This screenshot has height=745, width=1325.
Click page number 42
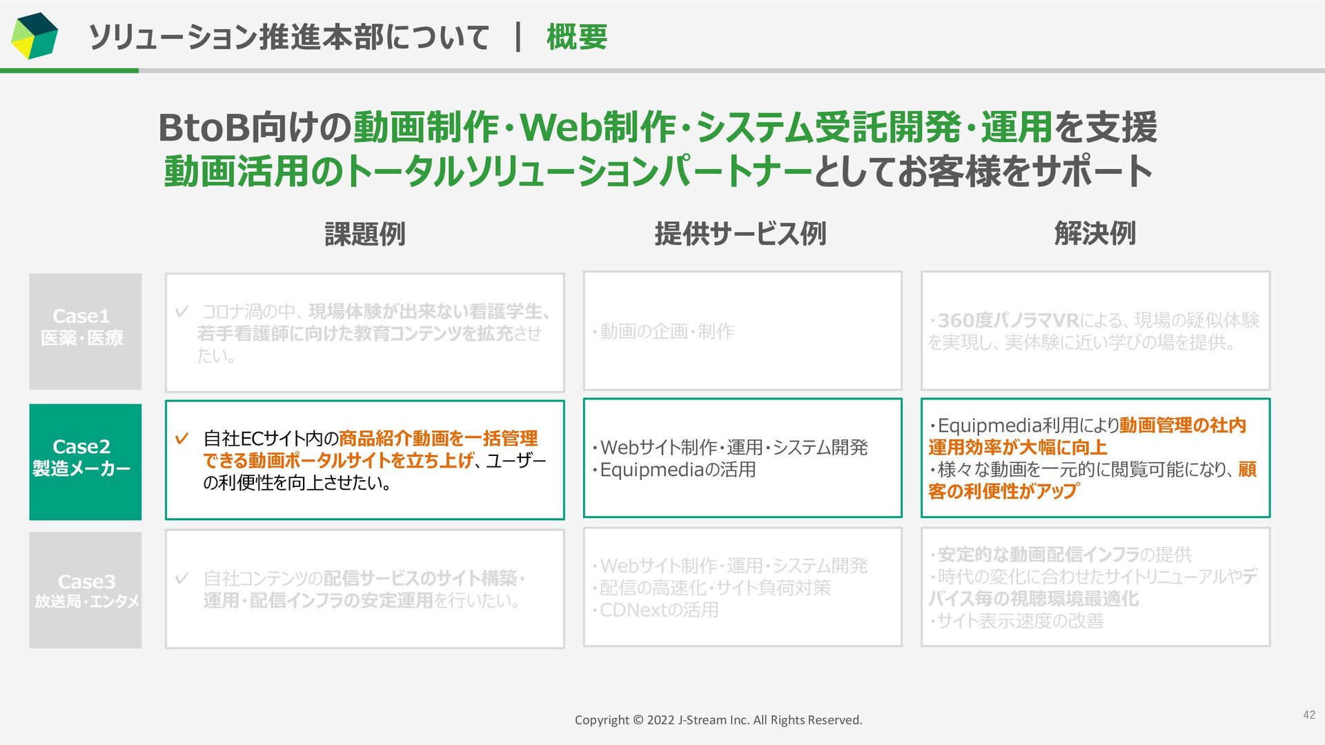tap(1308, 715)
